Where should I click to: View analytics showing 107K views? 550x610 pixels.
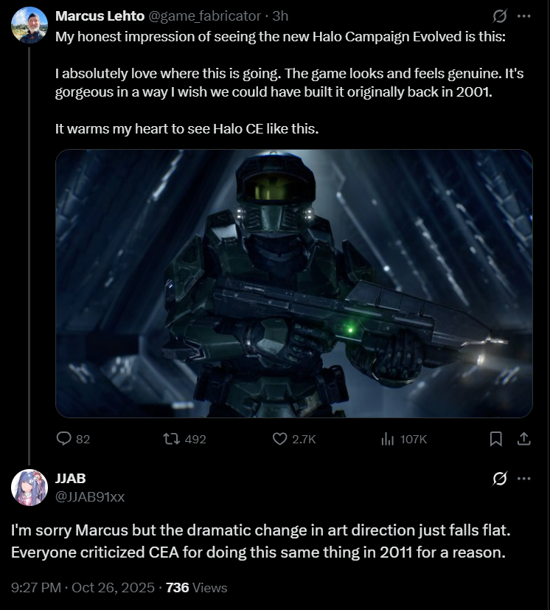click(404, 439)
